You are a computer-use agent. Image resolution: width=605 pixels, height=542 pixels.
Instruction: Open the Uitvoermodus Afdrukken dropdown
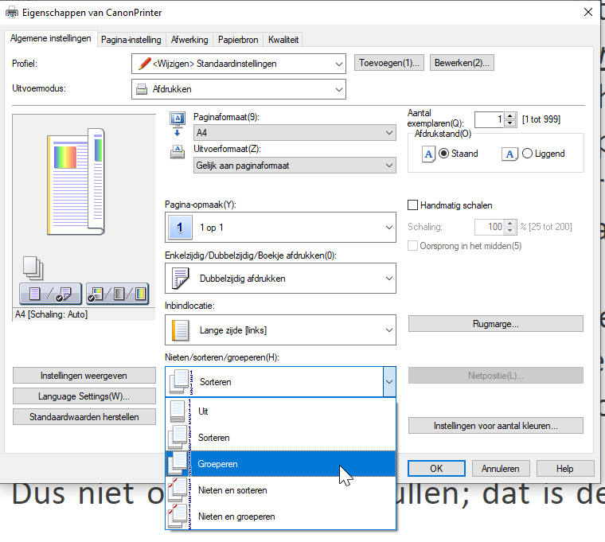tap(238, 89)
